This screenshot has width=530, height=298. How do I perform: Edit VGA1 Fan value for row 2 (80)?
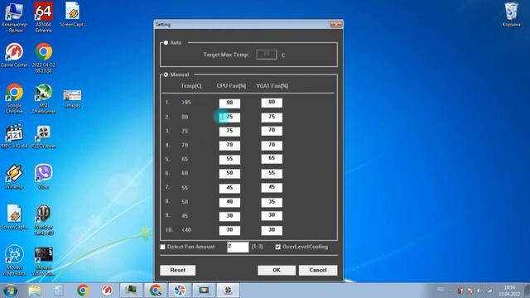coord(272,118)
